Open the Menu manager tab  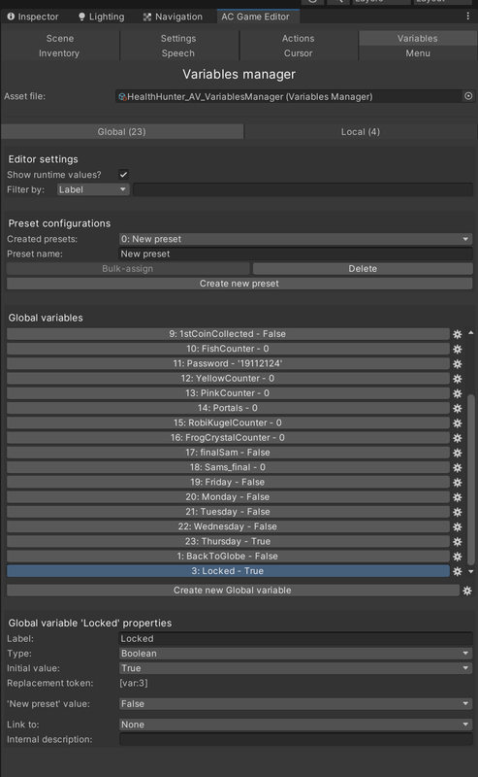[418, 53]
